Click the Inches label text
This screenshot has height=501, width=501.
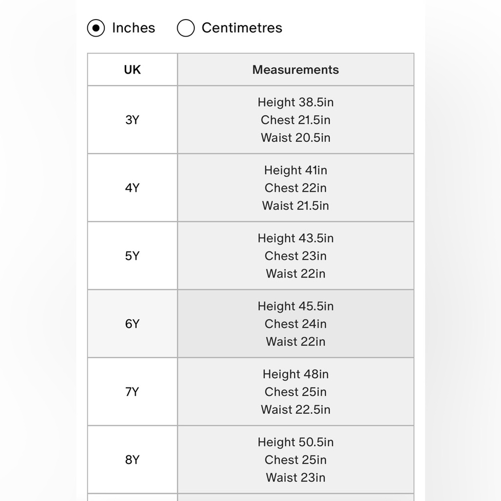pyautogui.click(x=134, y=28)
